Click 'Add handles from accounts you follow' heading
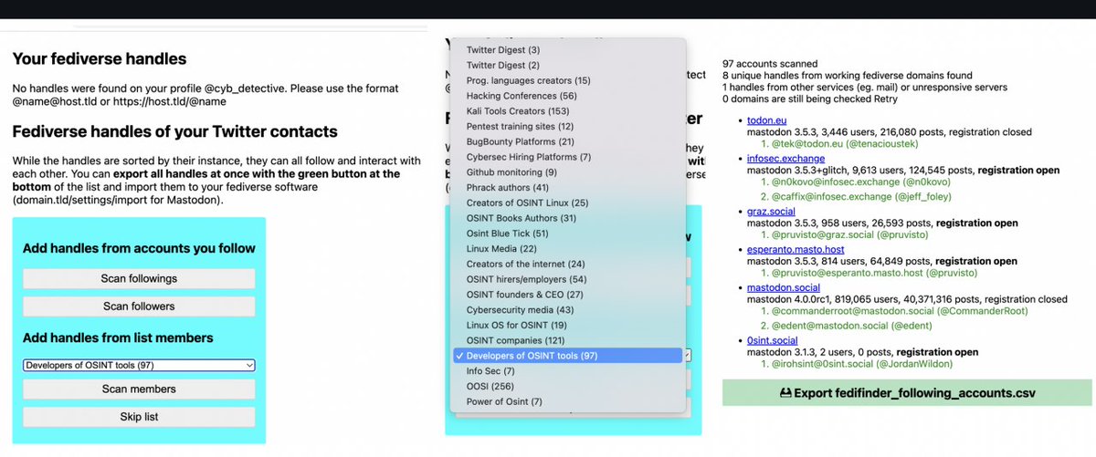The image size is (1096, 457). (x=139, y=248)
